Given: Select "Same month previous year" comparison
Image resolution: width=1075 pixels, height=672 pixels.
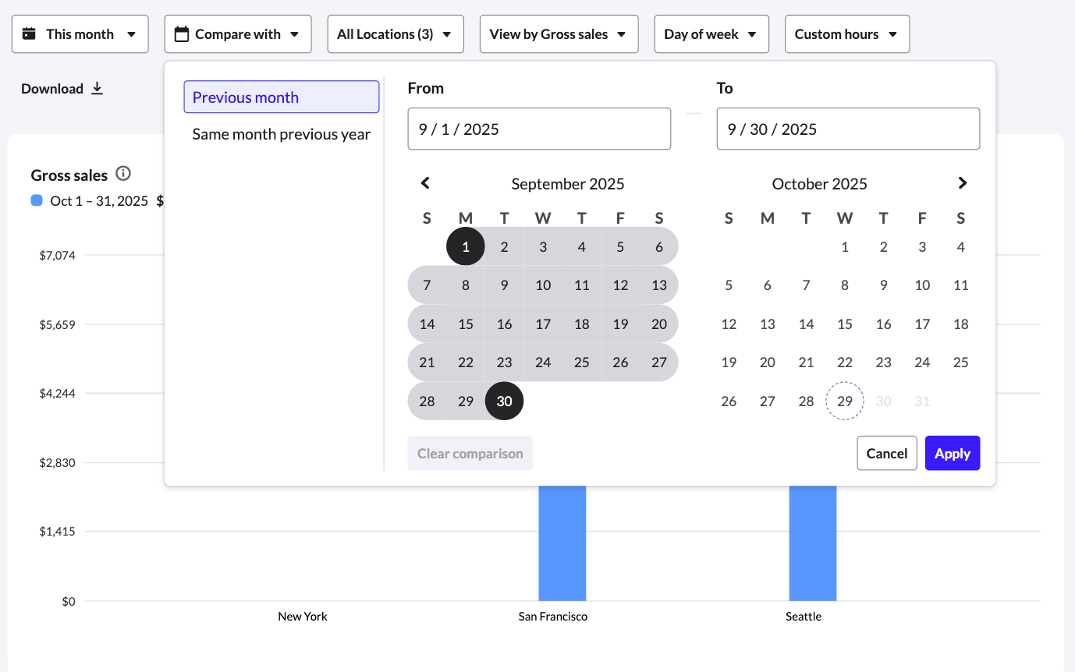Looking at the screenshot, I should tap(281, 133).
